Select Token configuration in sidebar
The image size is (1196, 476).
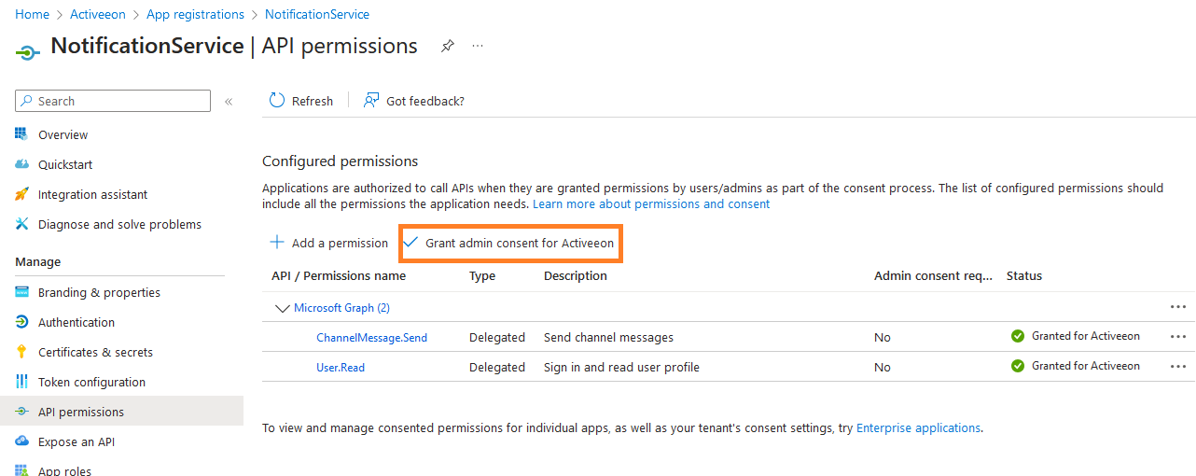[91, 382]
